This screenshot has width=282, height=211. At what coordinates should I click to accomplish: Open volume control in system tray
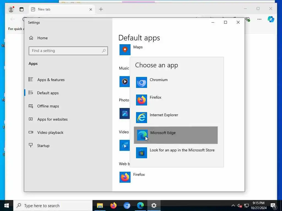240,206
